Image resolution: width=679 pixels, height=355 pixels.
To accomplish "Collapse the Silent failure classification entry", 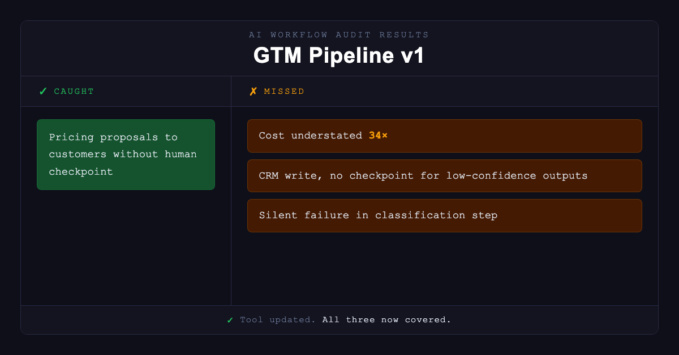I will point(444,215).
